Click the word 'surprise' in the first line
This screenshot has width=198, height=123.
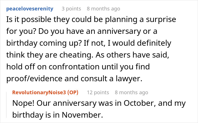[161, 20]
